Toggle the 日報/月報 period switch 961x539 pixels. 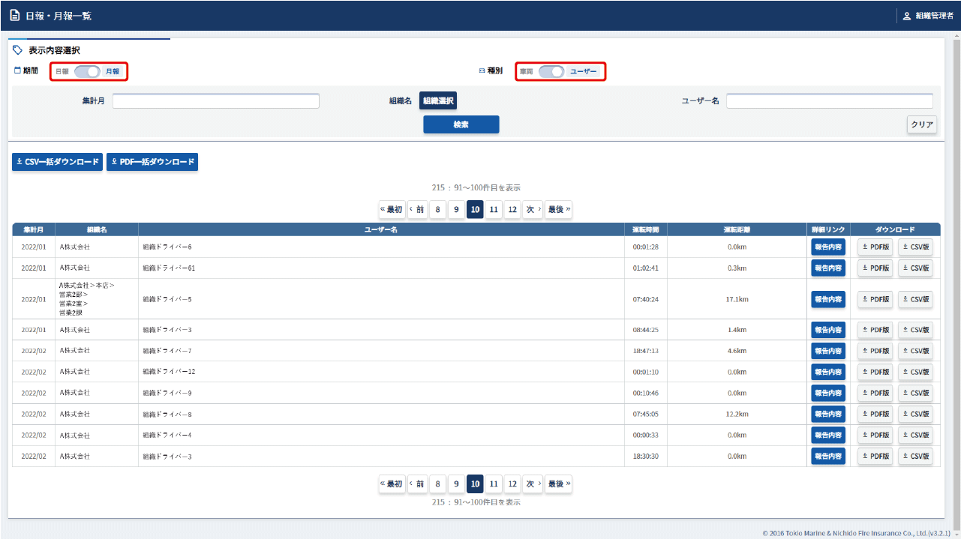pyautogui.click(x=87, y=71)
